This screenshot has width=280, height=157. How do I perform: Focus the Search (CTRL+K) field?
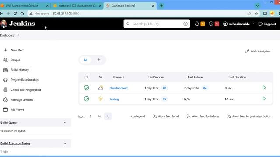coord(157,24)
